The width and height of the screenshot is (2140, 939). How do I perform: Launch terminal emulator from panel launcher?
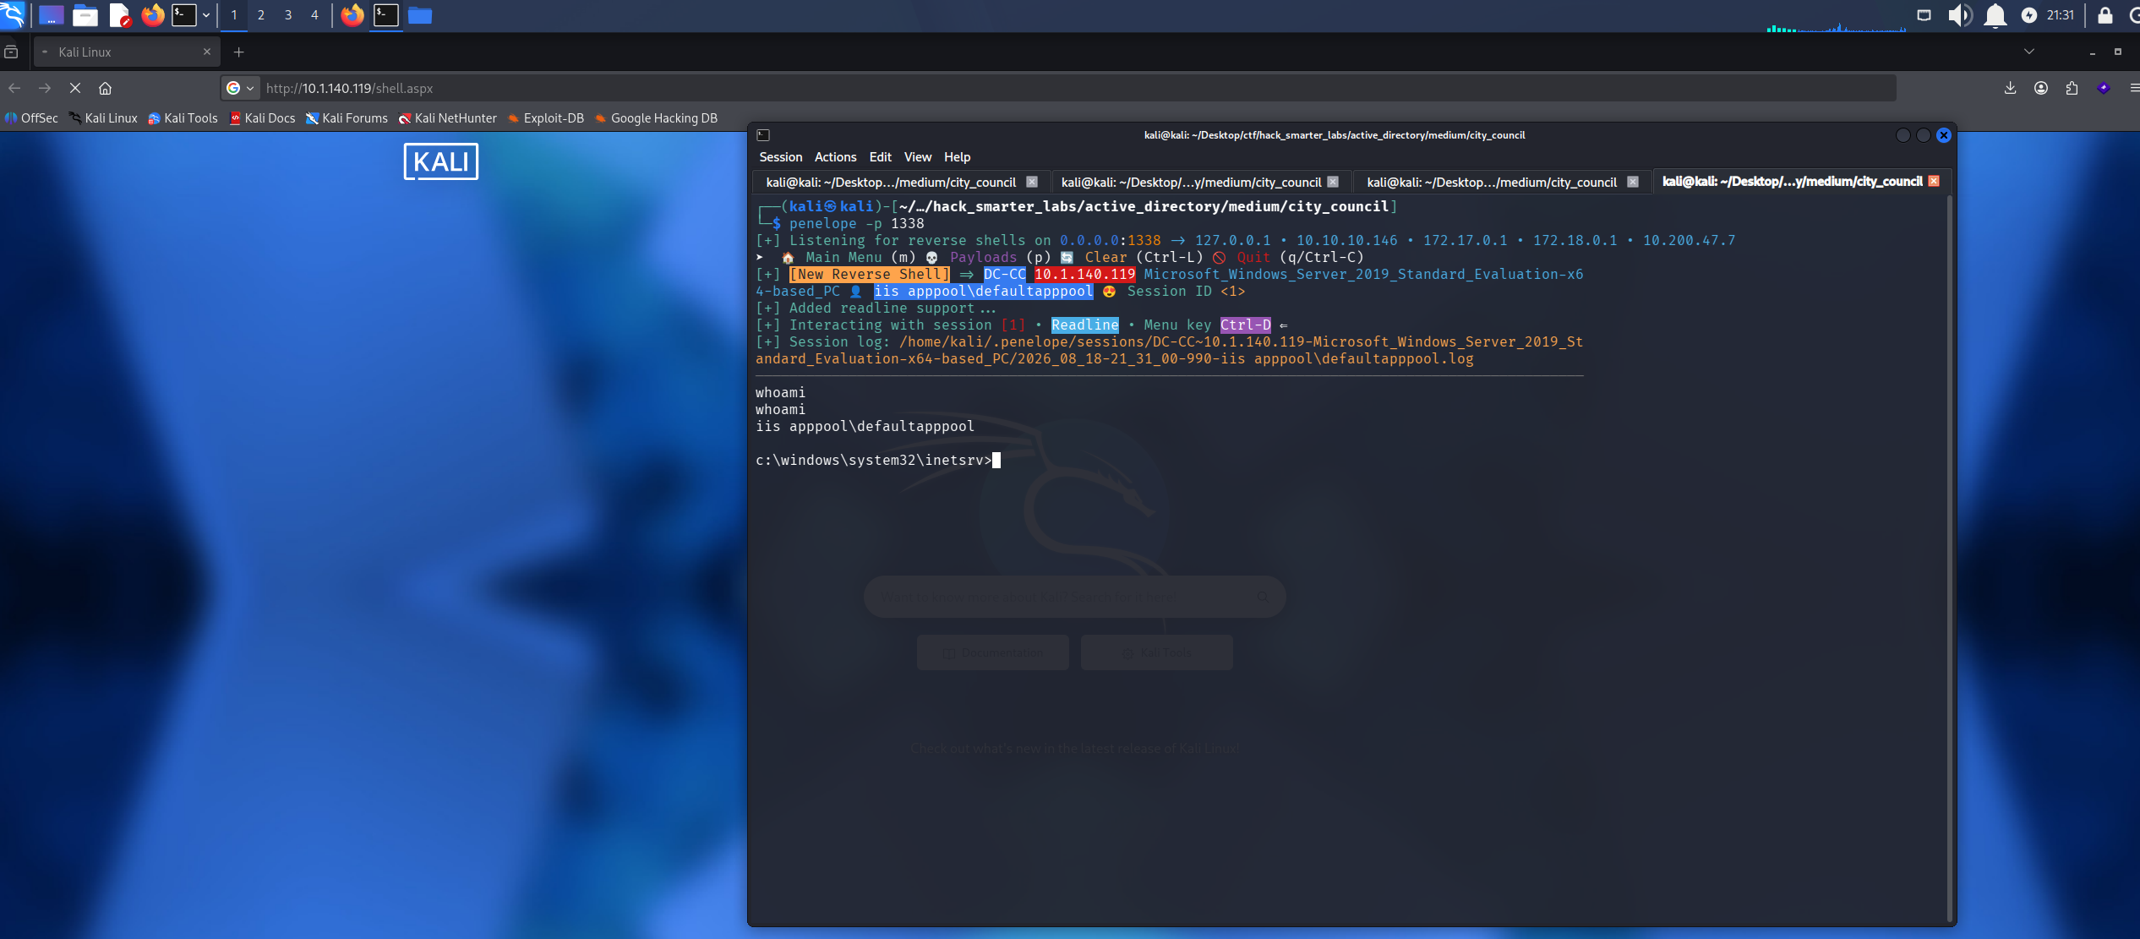point(184,14)
